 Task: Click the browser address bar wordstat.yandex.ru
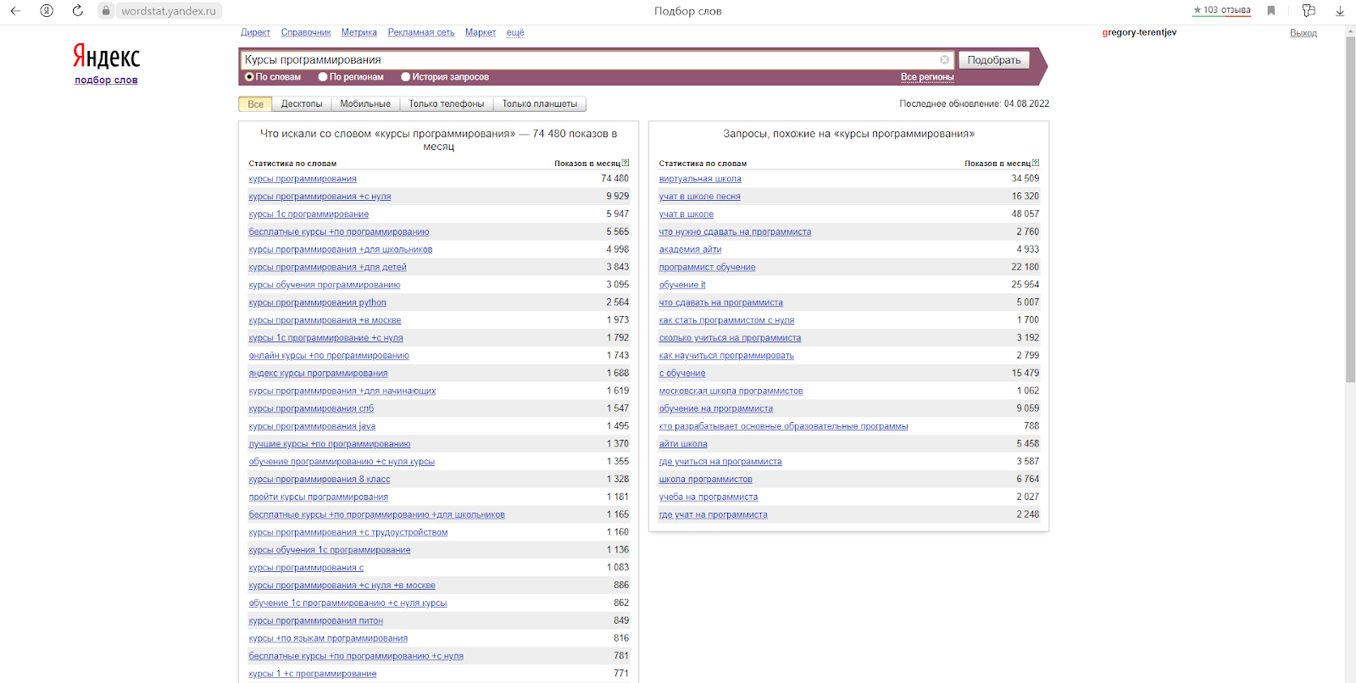pos(169,11)
